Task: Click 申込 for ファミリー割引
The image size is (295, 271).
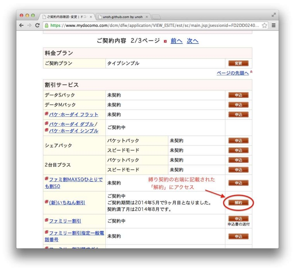Action: click(238, 219)
